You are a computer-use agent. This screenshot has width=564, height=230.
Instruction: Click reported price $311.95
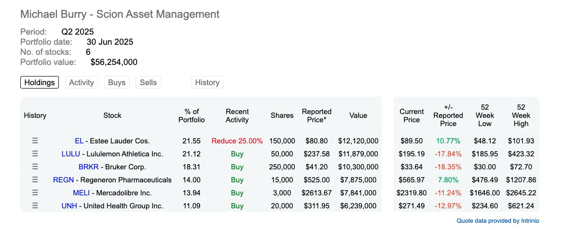tap(316, 205)
